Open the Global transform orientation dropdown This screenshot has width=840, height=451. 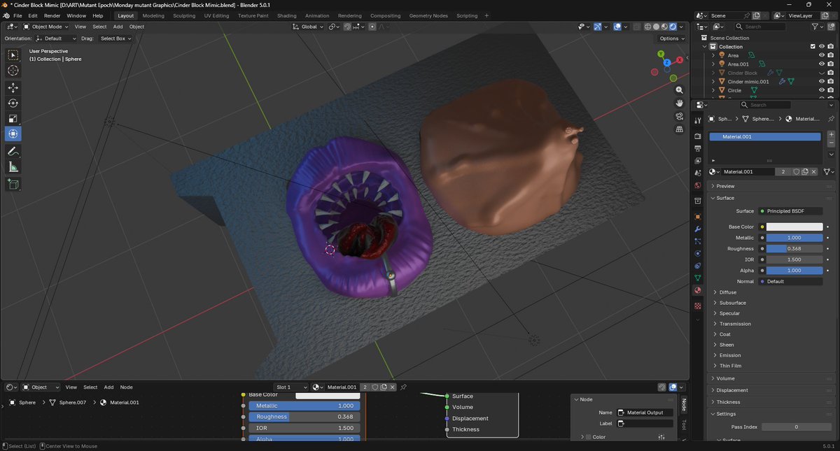pos(308,27)
